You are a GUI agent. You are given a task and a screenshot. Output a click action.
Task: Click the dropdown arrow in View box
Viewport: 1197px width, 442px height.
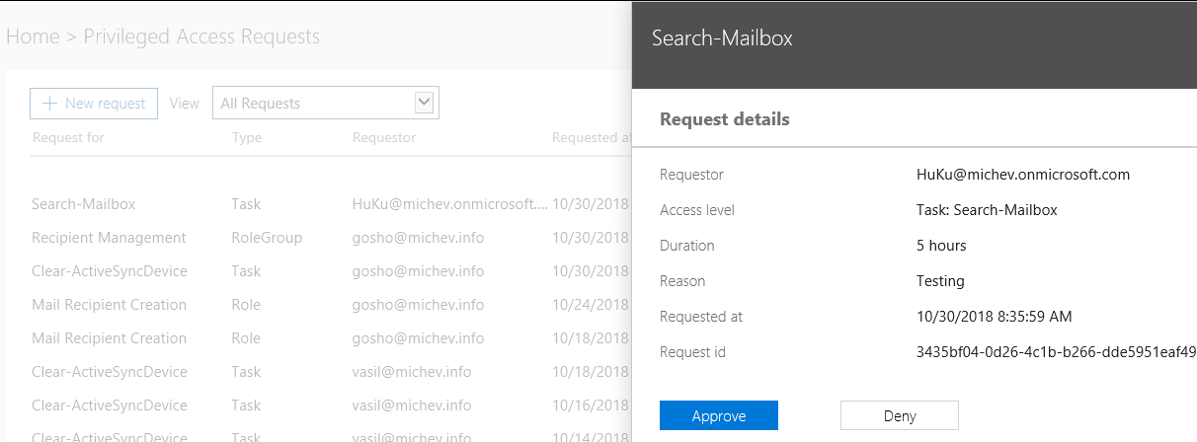[426, 103]
